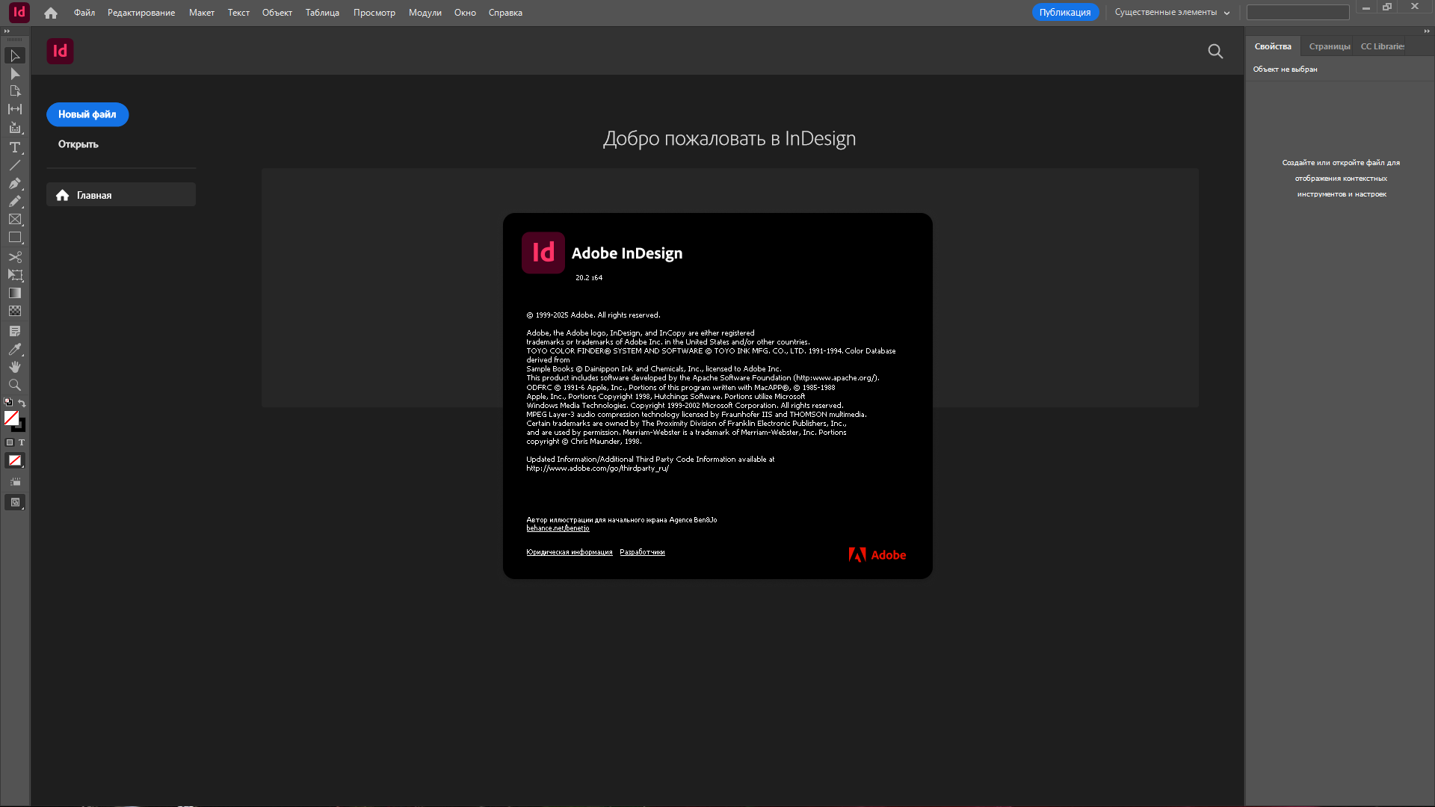Select the Type tool

14,147
